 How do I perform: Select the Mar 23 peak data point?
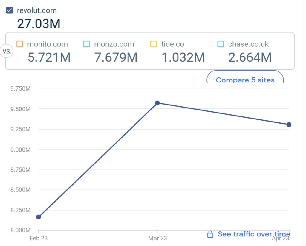(x=157, y=103)
